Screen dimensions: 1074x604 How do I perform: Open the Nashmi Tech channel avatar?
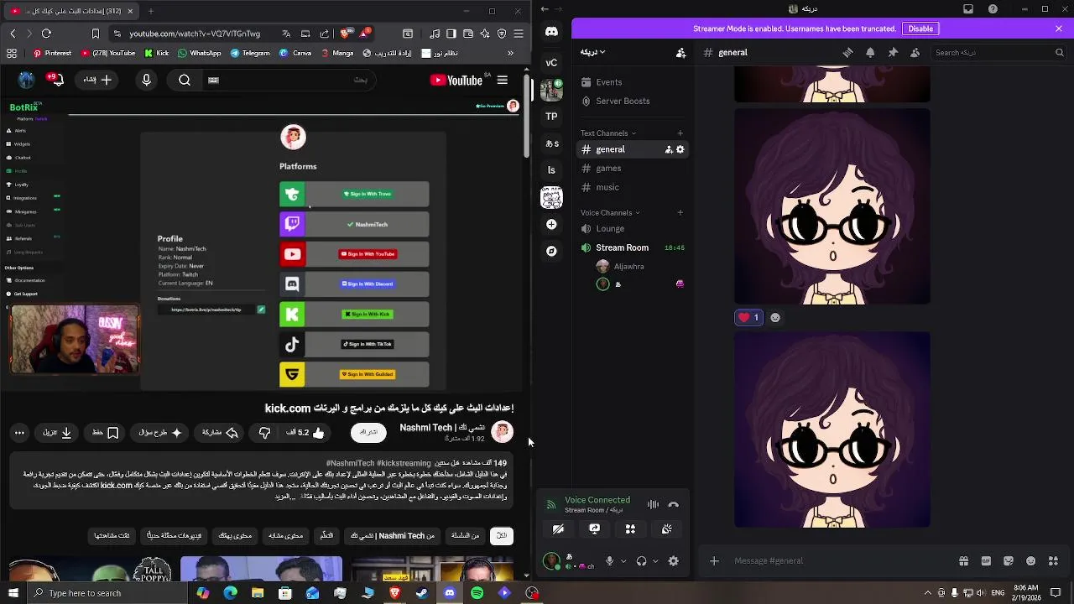(x=502, y=431)
